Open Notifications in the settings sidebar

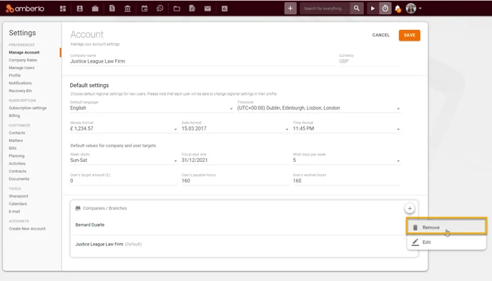pyautogui.click(x=21, y=83)
